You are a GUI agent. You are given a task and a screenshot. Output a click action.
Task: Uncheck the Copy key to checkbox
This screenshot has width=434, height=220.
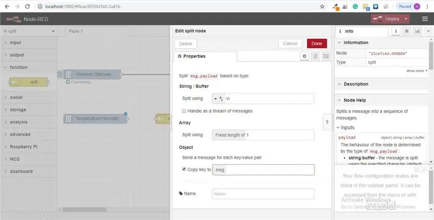coord(184,169)
